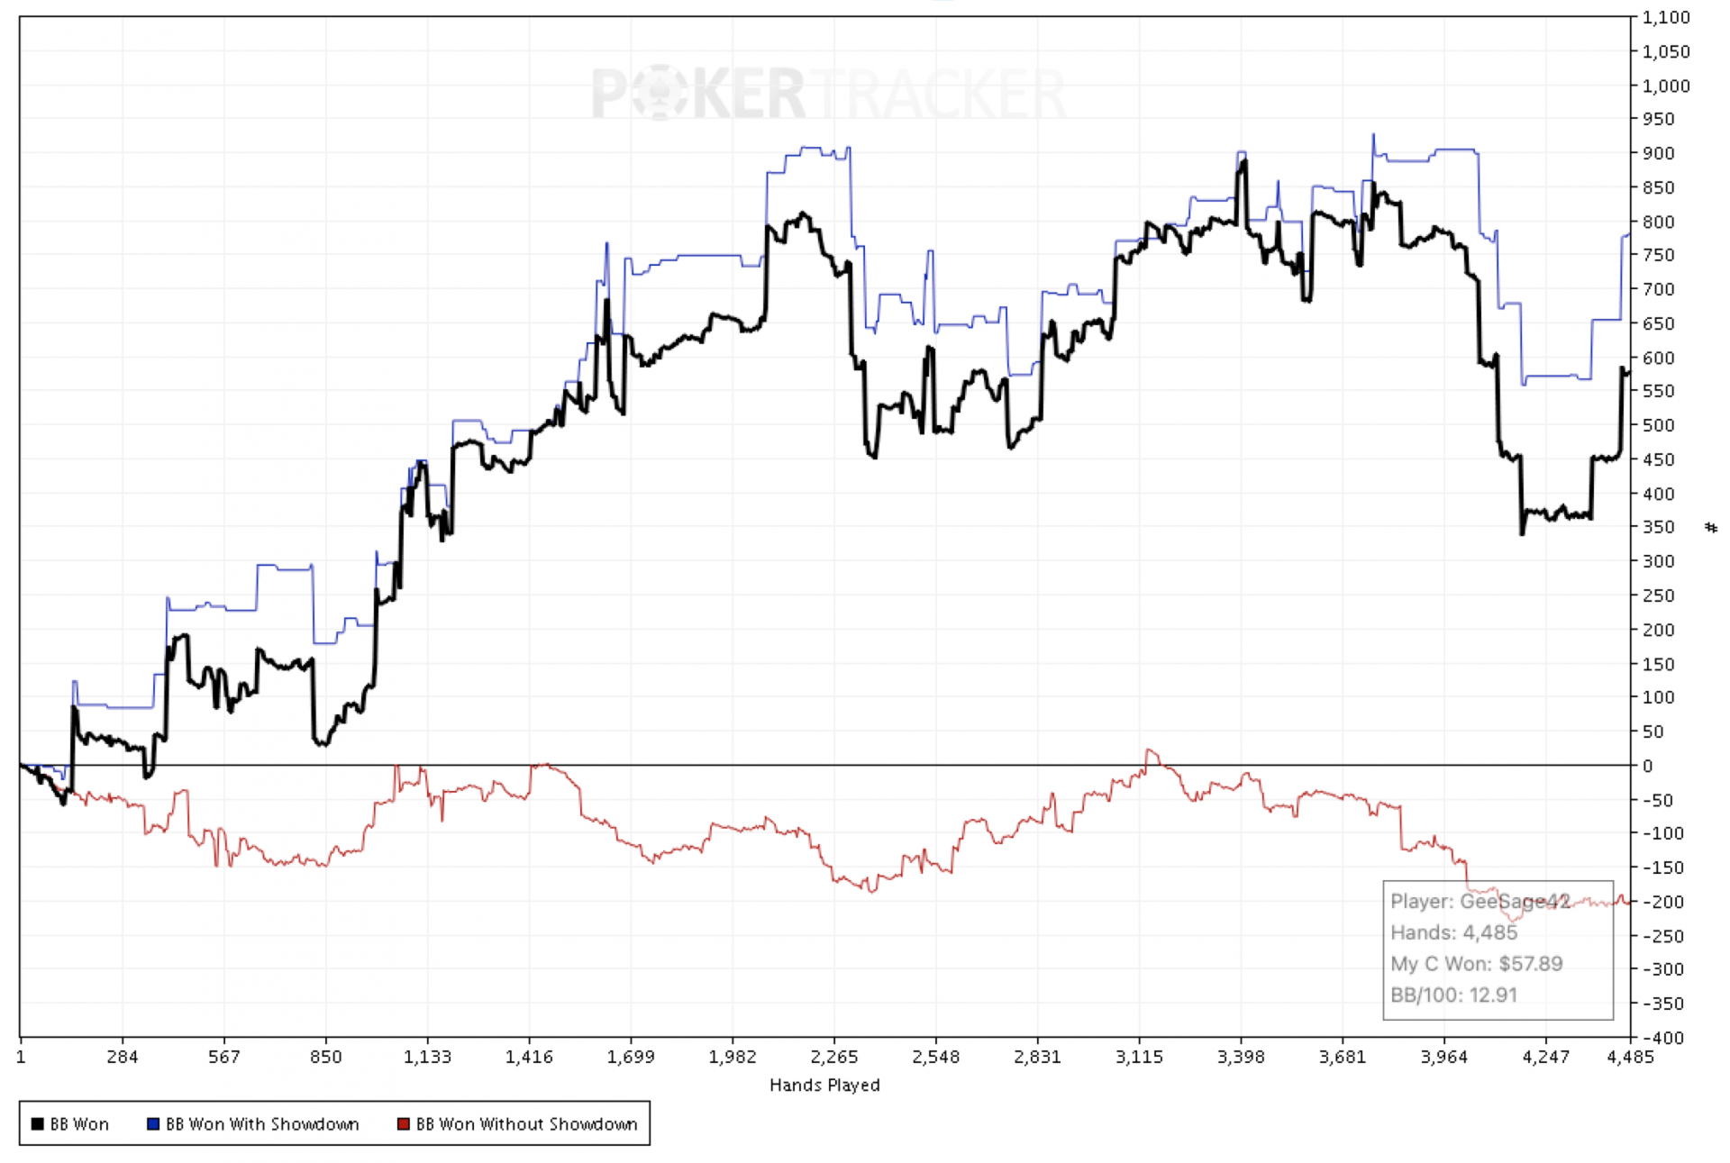Click the 1,133 tick on hands axis
1730x1163 pixels.
[x=427, y=1057]
